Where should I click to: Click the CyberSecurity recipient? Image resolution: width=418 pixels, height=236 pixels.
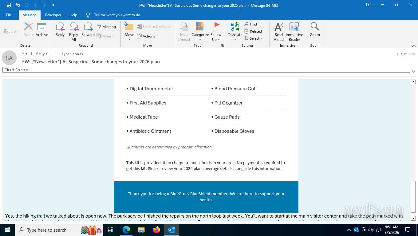pos(73,54)
